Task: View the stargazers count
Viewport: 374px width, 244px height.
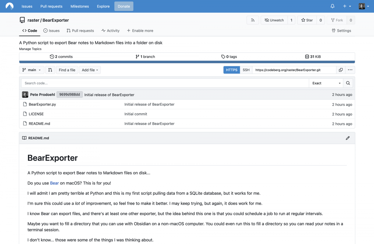Action: (321, 20)
